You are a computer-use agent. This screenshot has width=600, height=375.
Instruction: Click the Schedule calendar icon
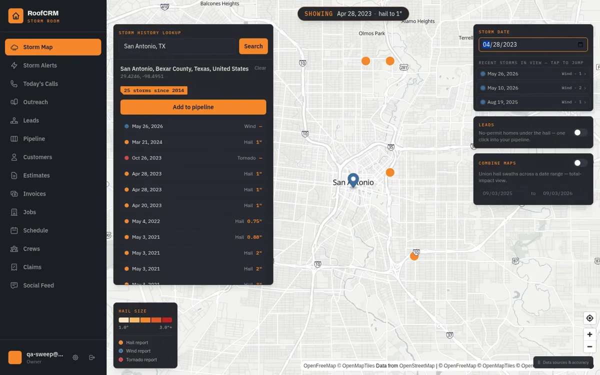click(14, 230)
